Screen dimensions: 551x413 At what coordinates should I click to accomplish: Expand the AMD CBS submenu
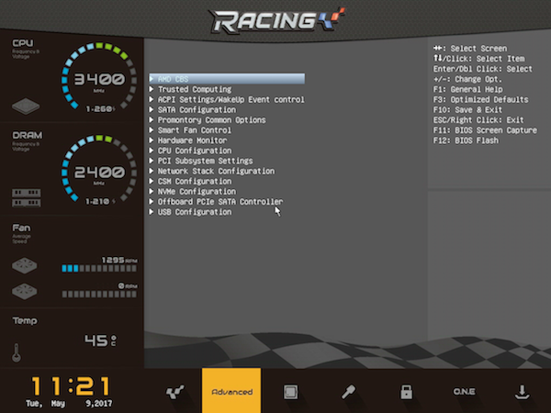pos(227,79)
